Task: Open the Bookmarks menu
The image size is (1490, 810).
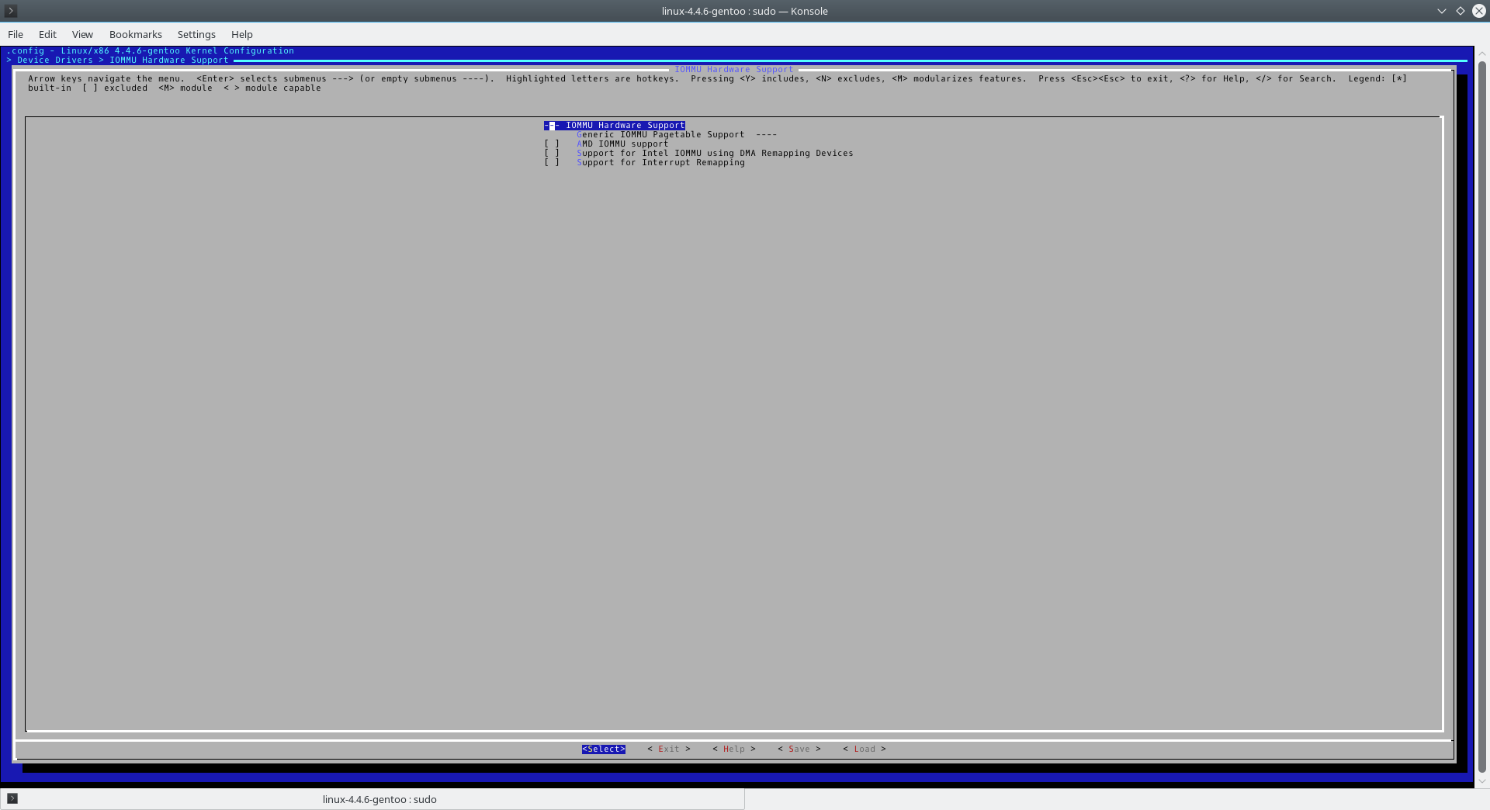Action: tap(135, 34)
